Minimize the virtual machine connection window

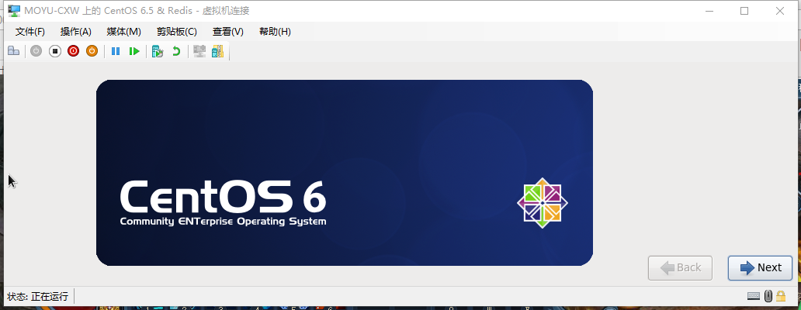point(709,11)
